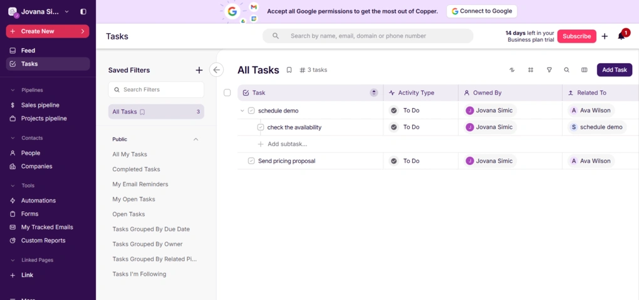Focus the Search Filters field
Screen dimensions: 639x300
click(x=156, y=89)
